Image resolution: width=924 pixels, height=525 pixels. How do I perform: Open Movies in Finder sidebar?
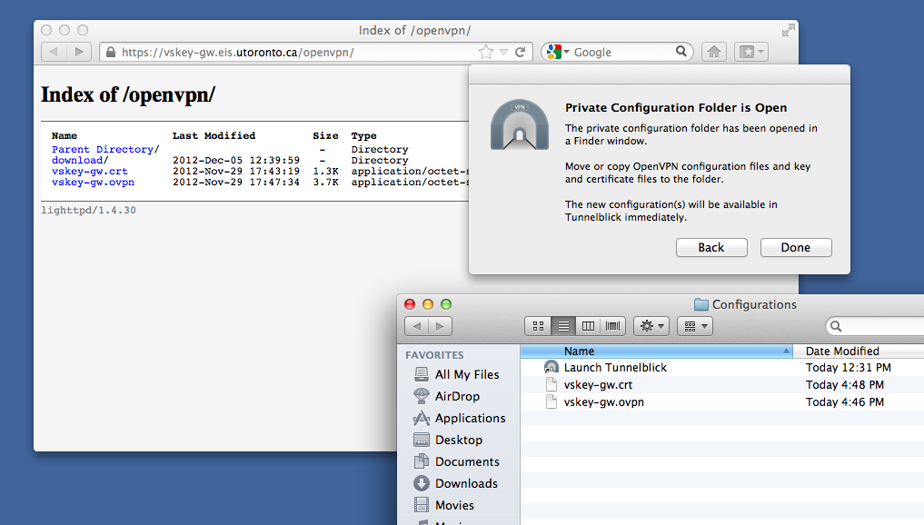pos(443,506)
